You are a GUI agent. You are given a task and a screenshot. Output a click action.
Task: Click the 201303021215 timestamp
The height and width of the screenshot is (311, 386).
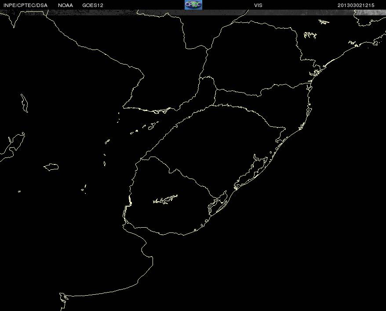(x=356, y=5)
